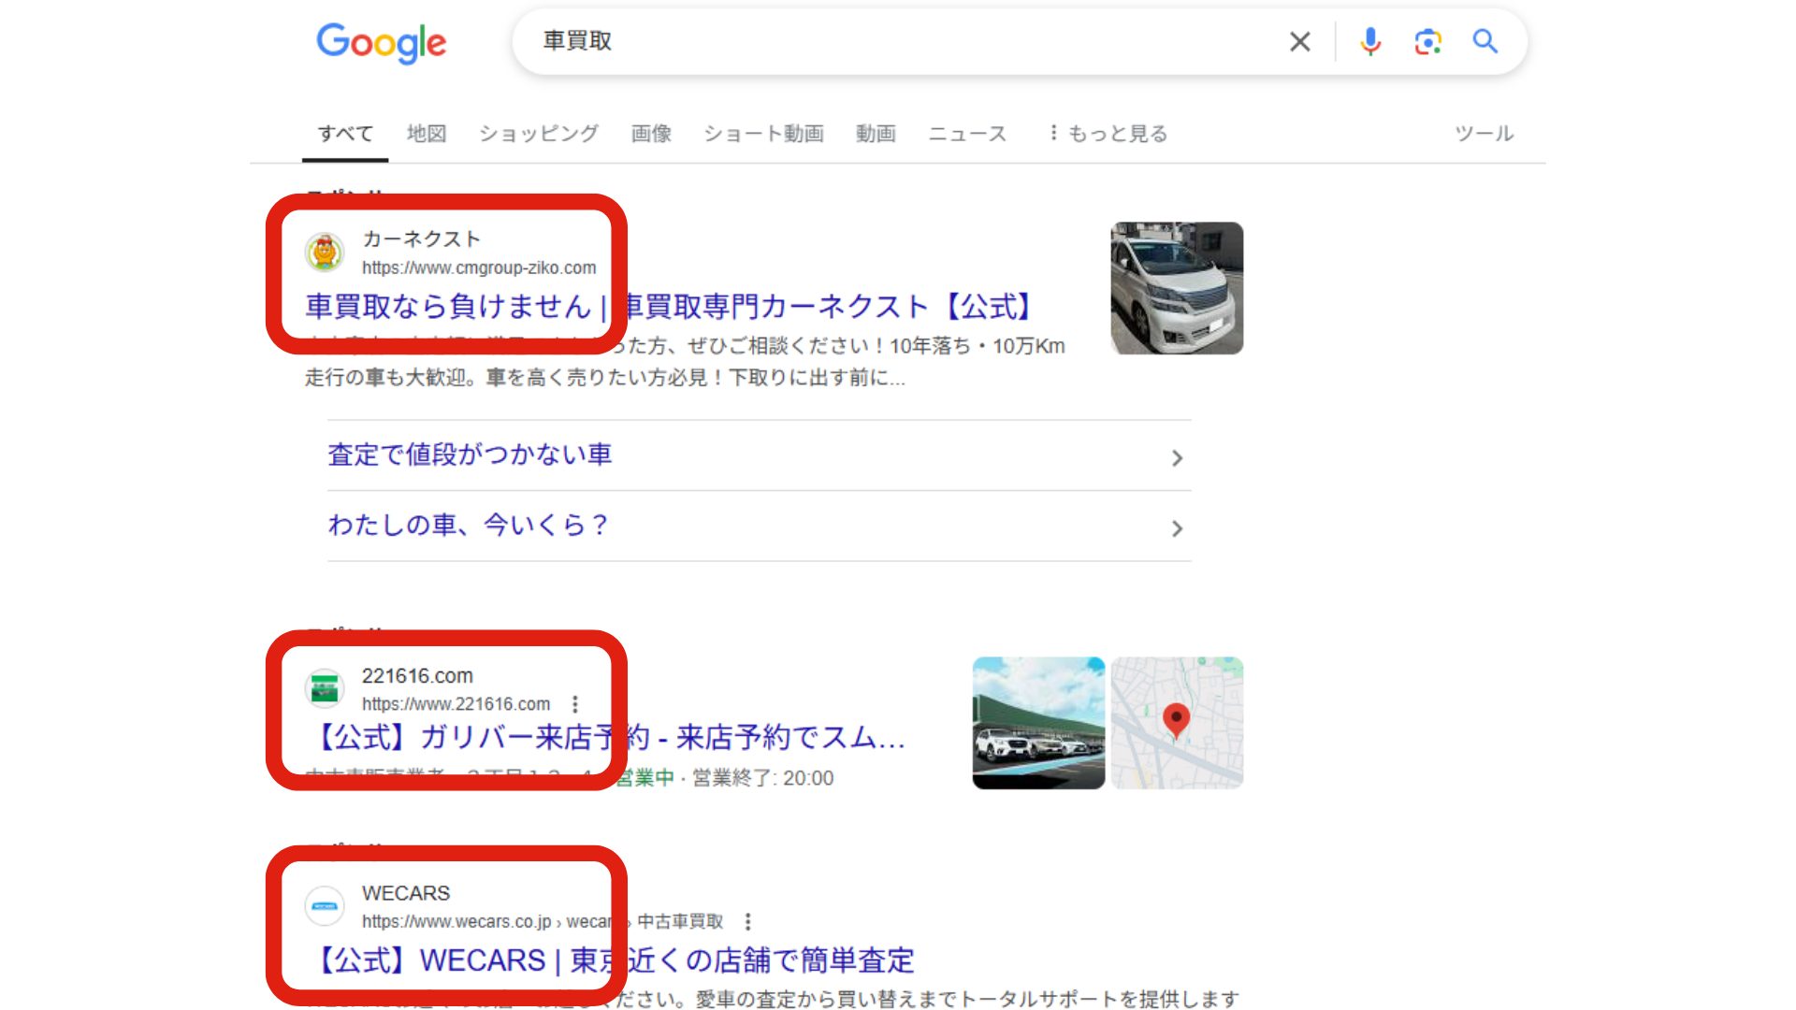Expand the もっと見る menu

[x=1108, y=134]
